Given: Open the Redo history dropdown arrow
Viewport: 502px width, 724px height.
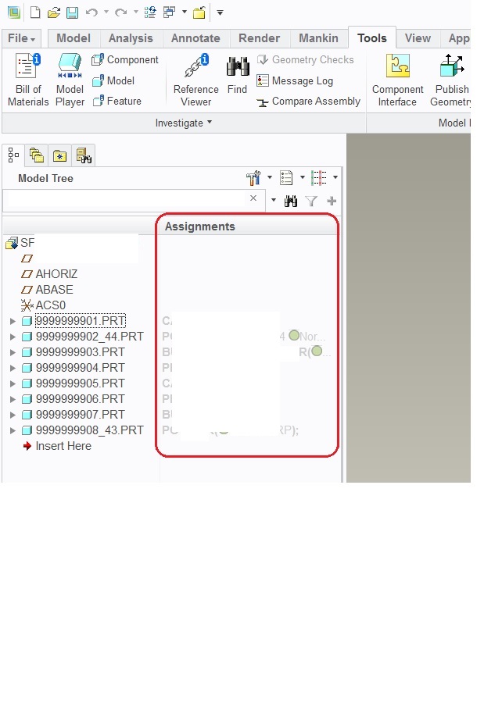Looking at the screenshot, I should (136, 12).
